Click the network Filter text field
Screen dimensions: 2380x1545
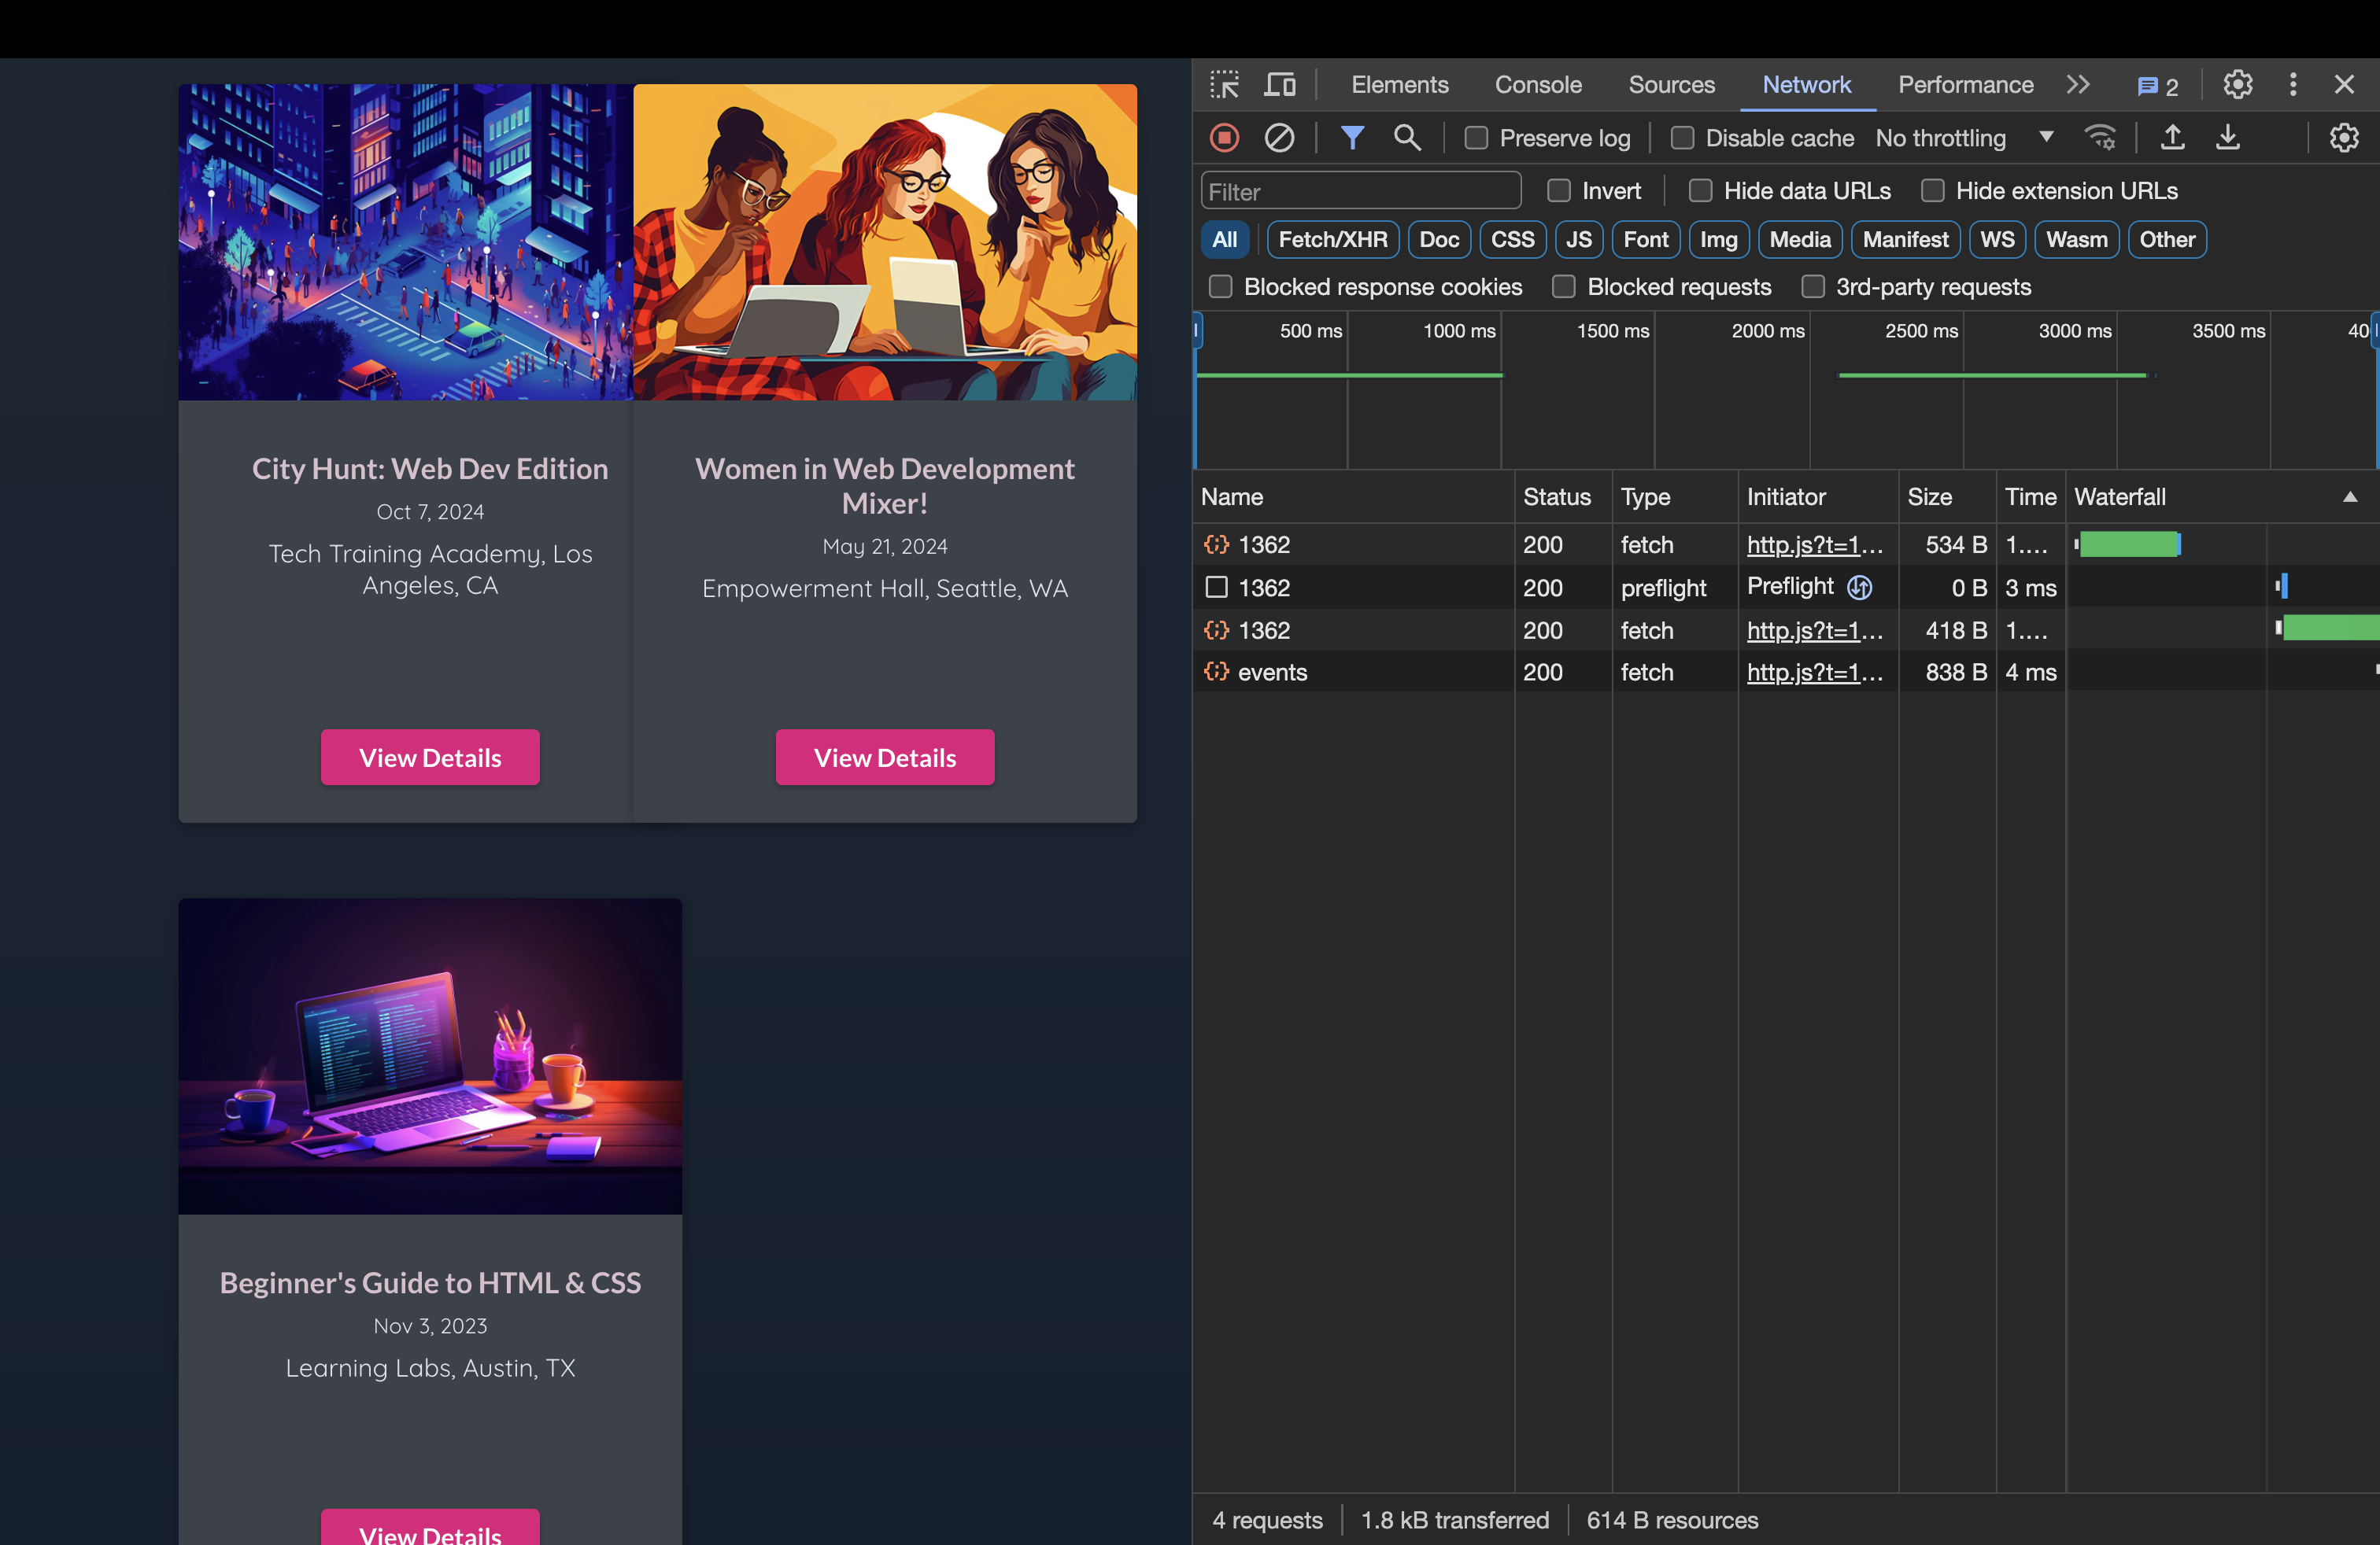[1360, 191]
